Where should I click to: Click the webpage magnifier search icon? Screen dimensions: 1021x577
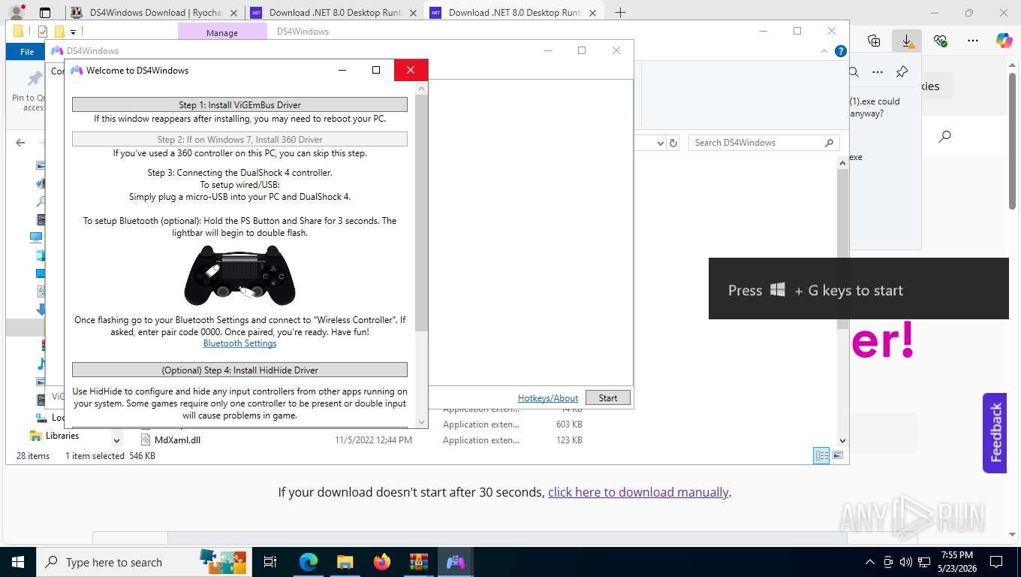[945, 137]
